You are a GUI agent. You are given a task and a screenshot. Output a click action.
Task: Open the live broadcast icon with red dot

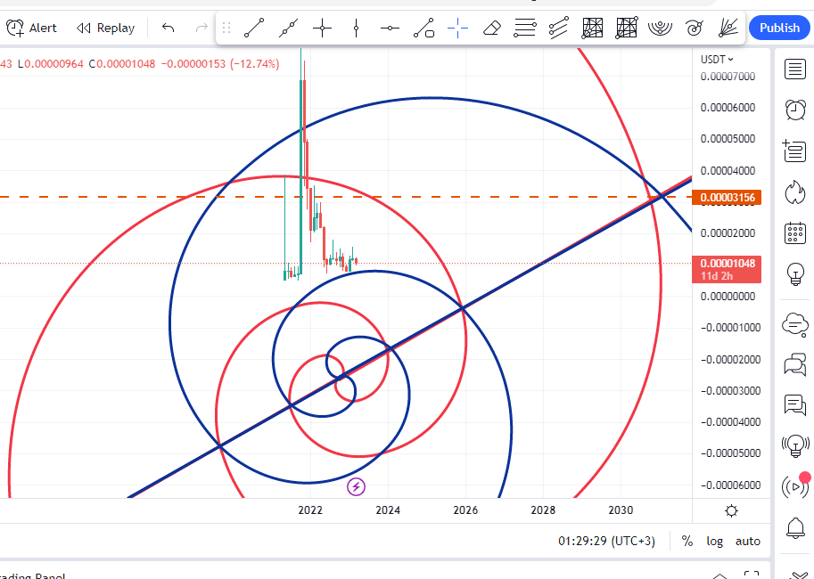[x=794, y=486]
